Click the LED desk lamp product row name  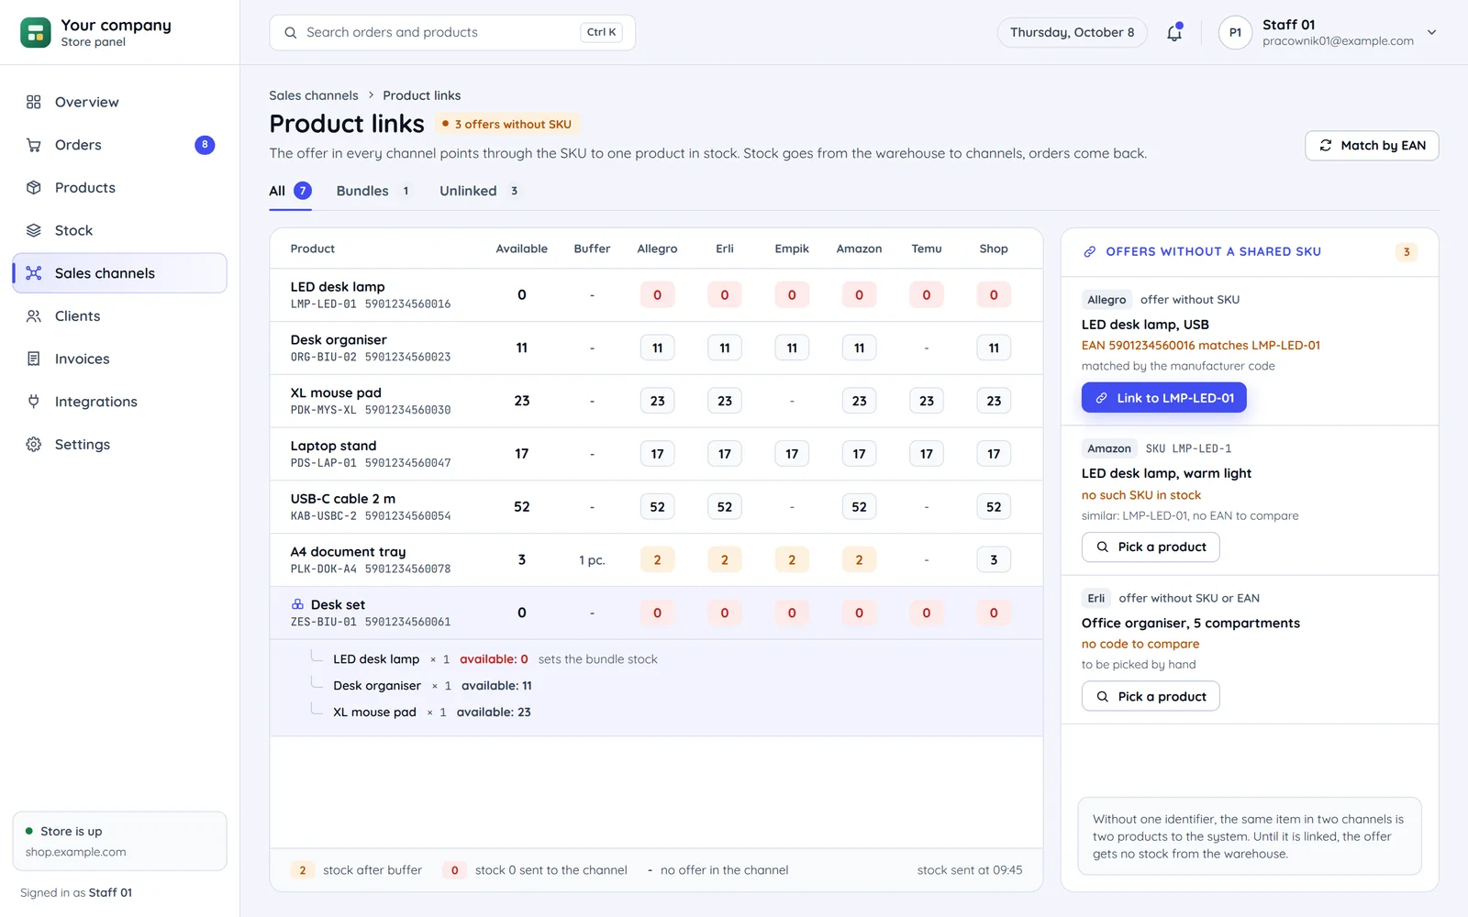338,287
